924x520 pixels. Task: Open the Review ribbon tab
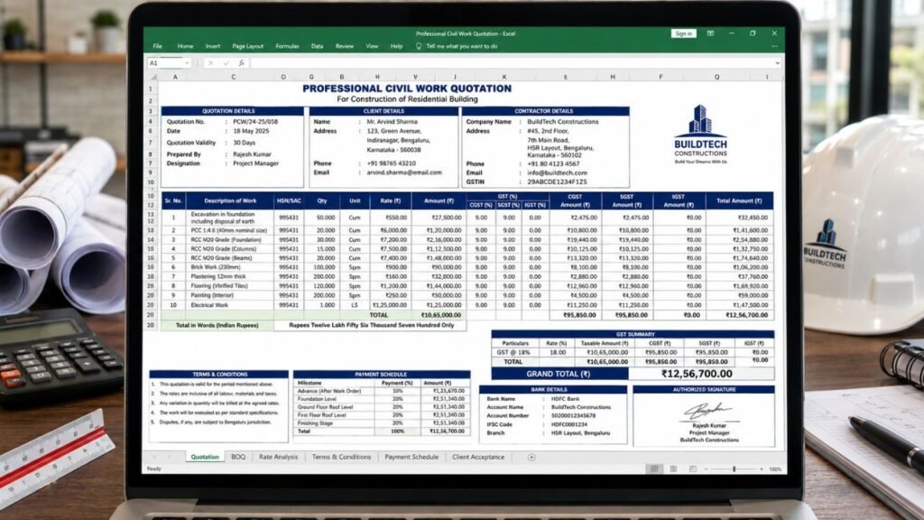click(344, 46)
